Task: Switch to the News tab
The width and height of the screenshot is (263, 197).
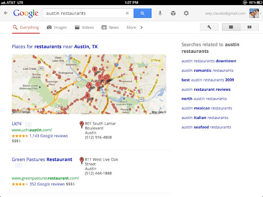Action: coord(110,27)
